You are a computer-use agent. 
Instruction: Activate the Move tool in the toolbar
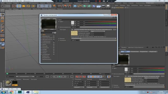point(19,6)
